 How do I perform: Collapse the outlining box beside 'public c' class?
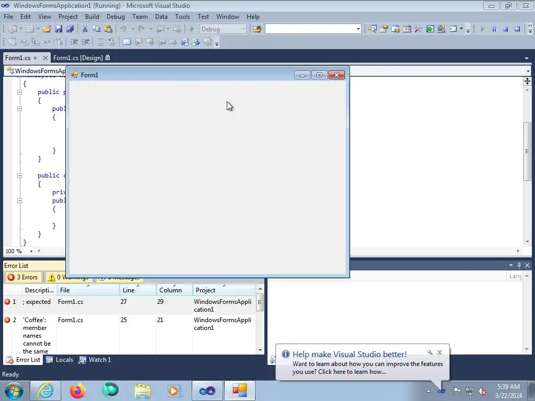click(x=19, y=175)
